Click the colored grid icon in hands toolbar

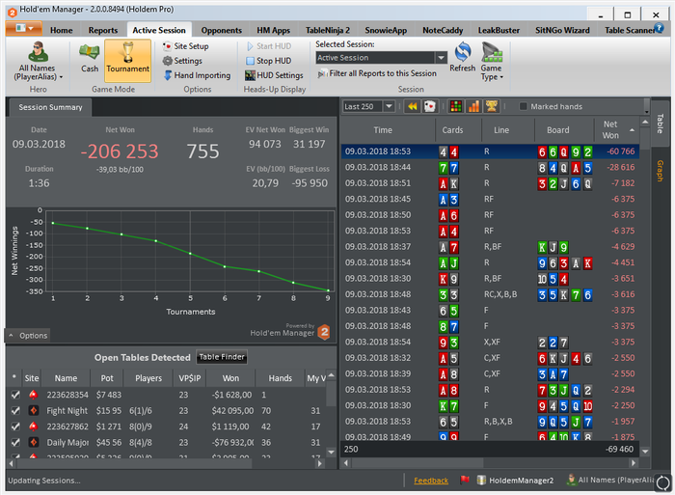click(456, 106)
